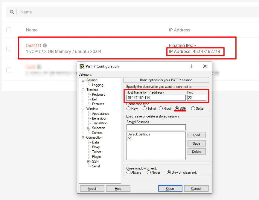Open the Behaviour category
This screenshot has height=200, width=259.
point(99,118)
